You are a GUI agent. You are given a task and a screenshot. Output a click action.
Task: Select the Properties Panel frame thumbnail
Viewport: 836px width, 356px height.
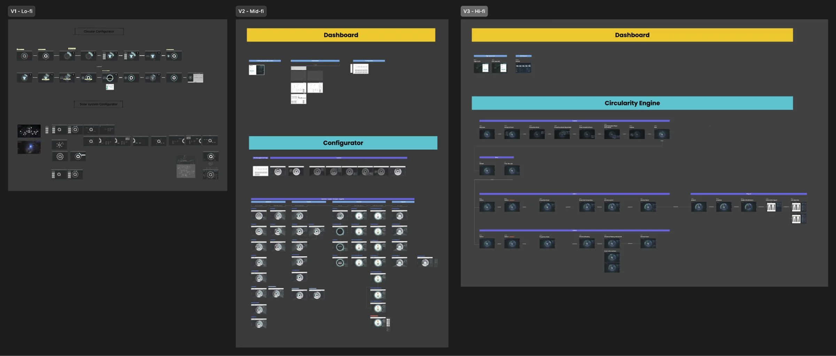[x=537, y=134]
